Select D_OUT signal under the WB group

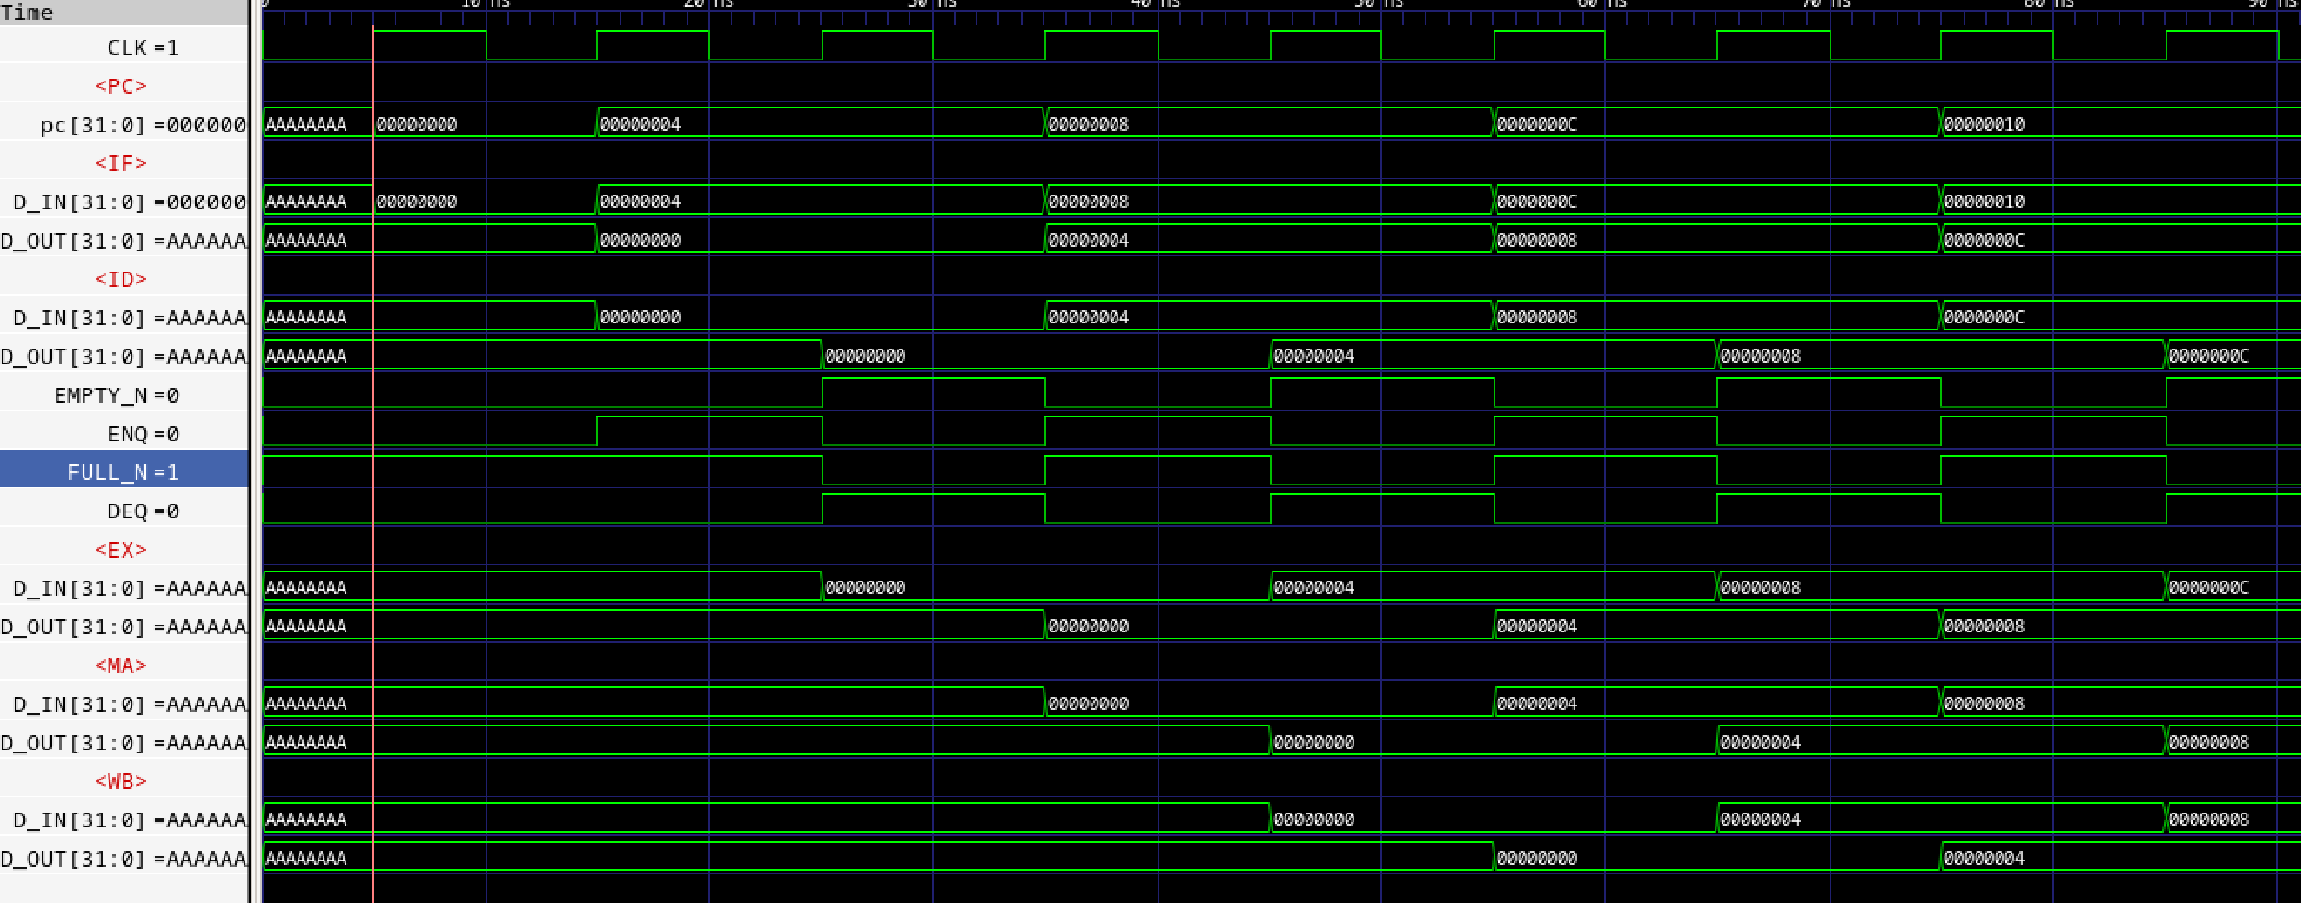click(123, 859)
